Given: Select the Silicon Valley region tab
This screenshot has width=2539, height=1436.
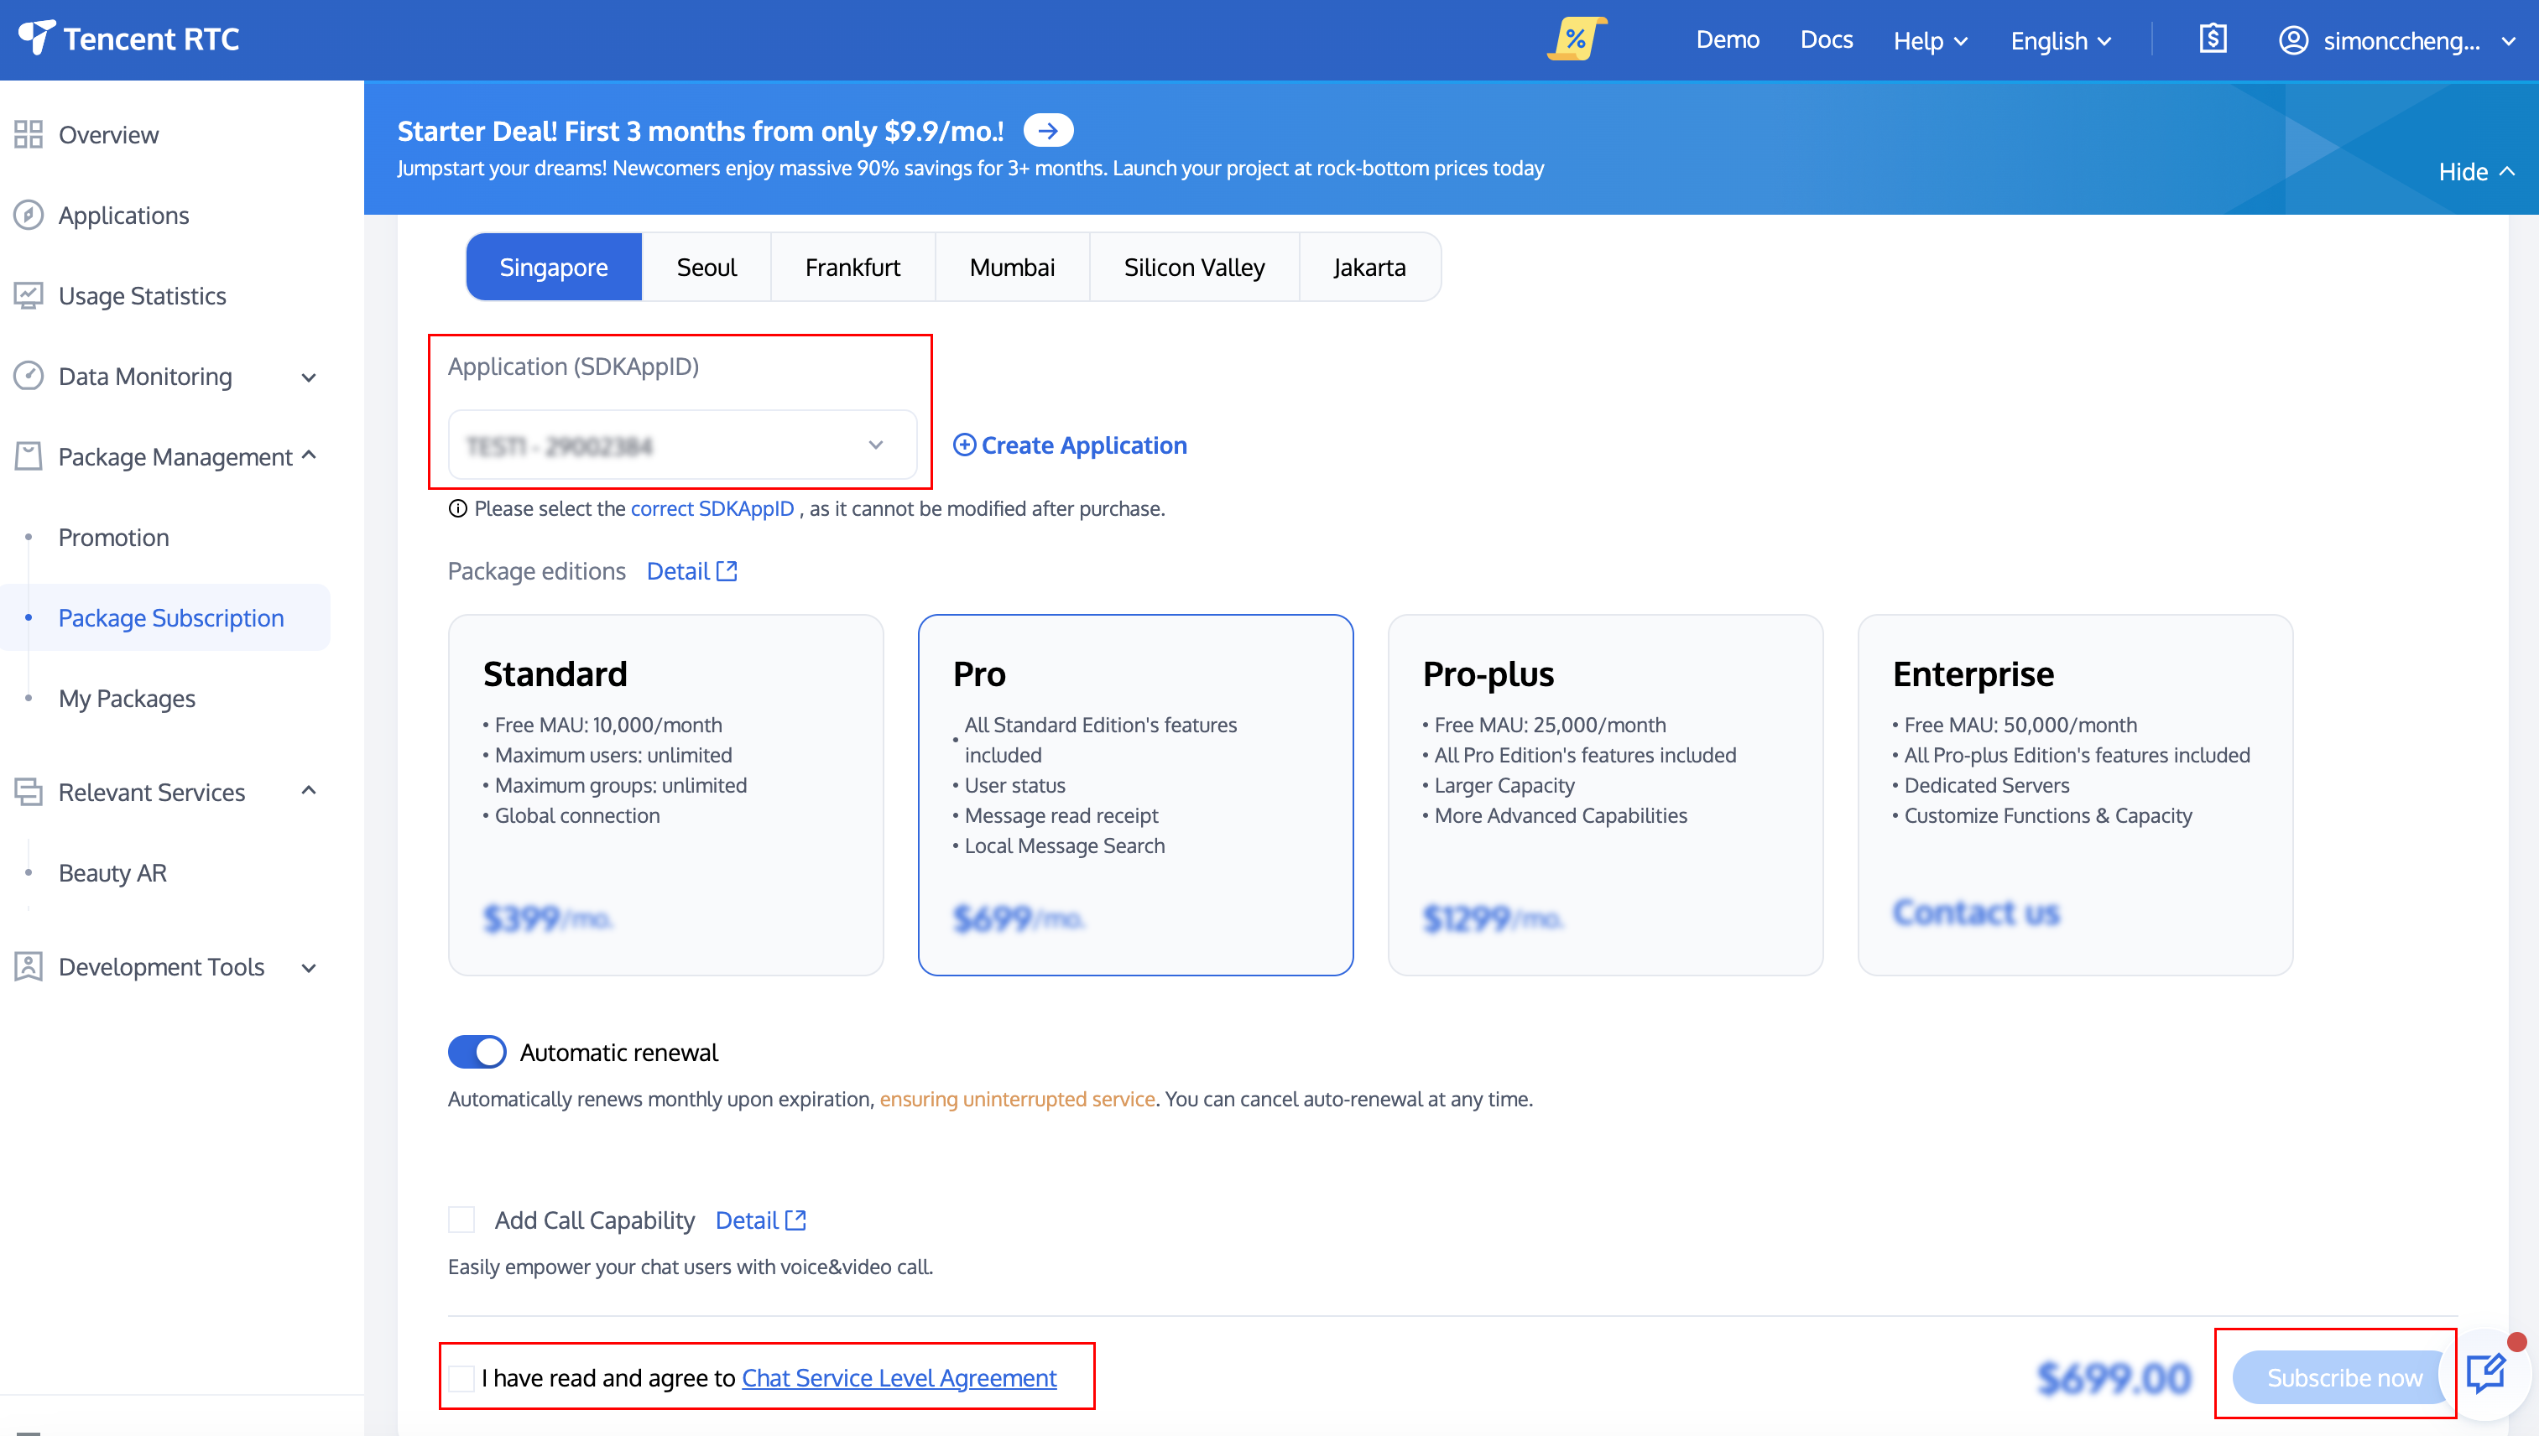Looking at the screenshot, I should (1193, 268).
